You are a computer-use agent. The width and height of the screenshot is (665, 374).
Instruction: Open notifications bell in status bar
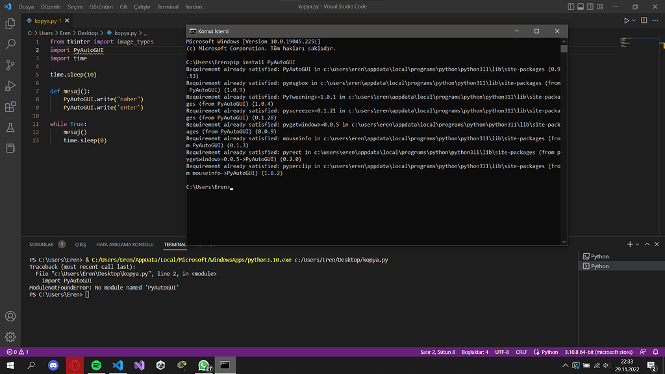pyautogui.click(x=656, y=352)
